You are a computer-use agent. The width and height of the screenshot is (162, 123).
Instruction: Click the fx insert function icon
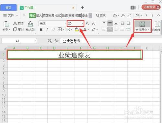[56, 41]
